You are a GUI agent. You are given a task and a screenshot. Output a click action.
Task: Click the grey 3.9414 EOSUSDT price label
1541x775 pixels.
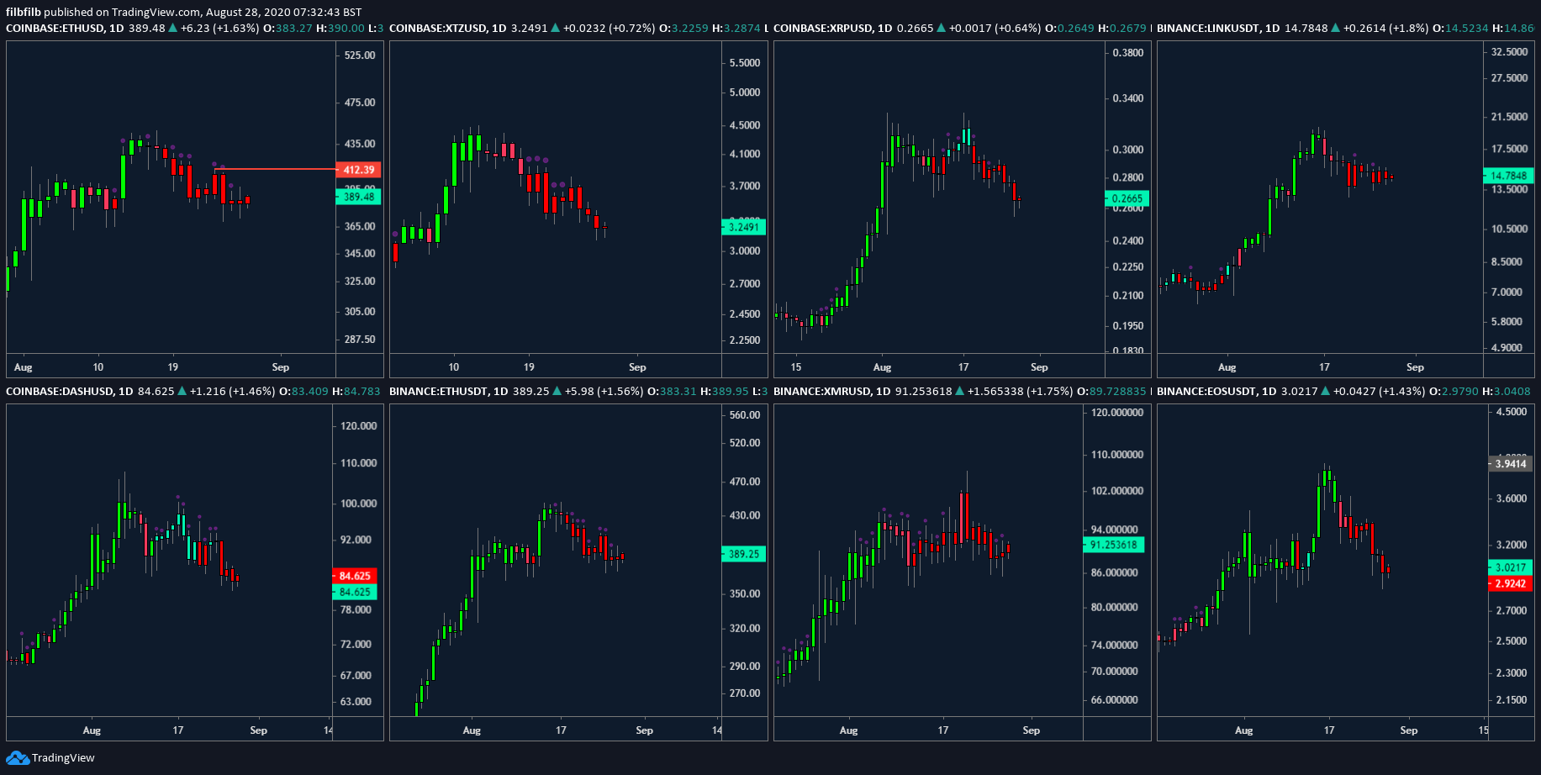(x=1511, y=463)
